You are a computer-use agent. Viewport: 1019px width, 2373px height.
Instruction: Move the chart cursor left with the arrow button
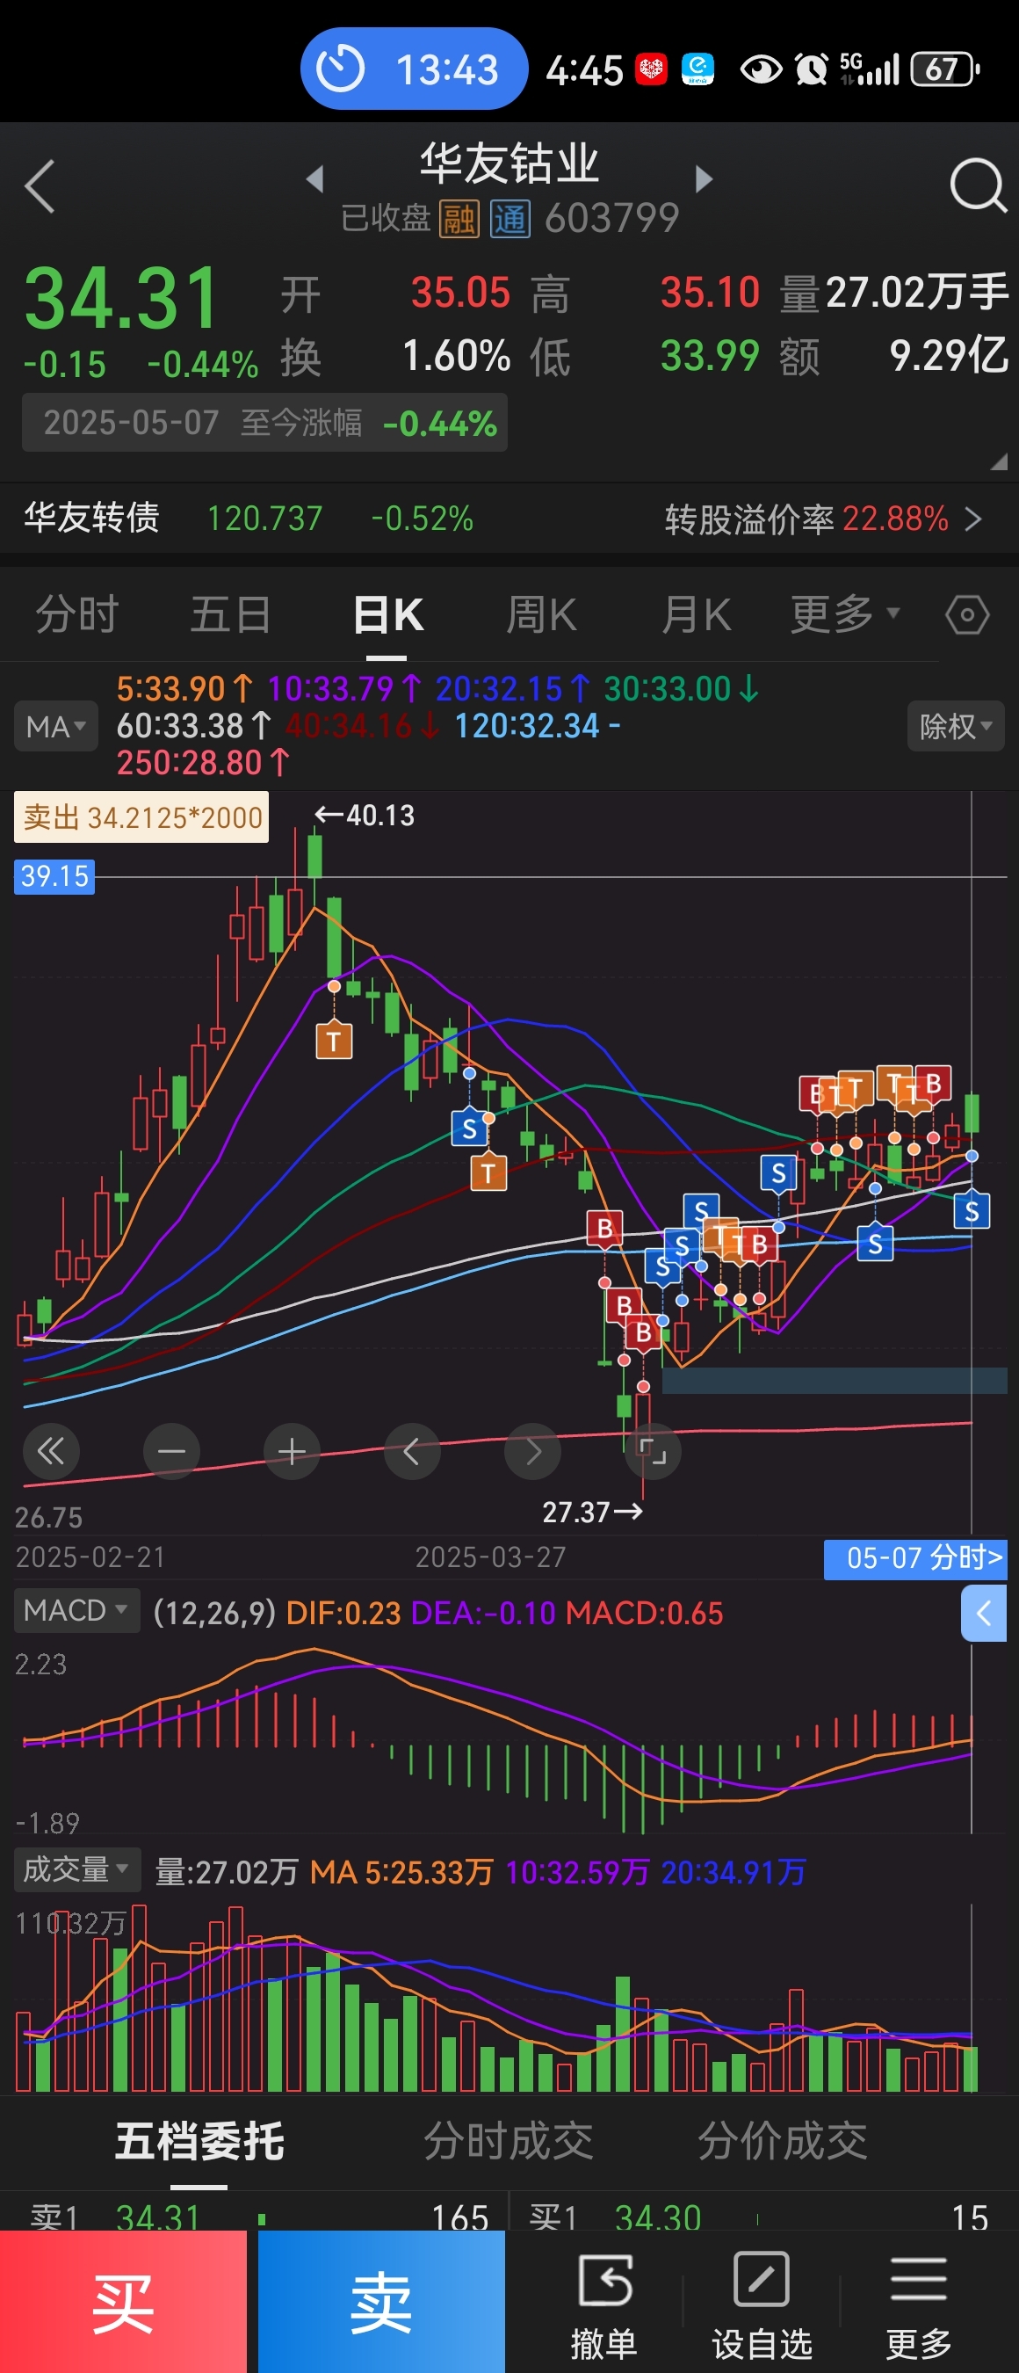click(411, 1452)
